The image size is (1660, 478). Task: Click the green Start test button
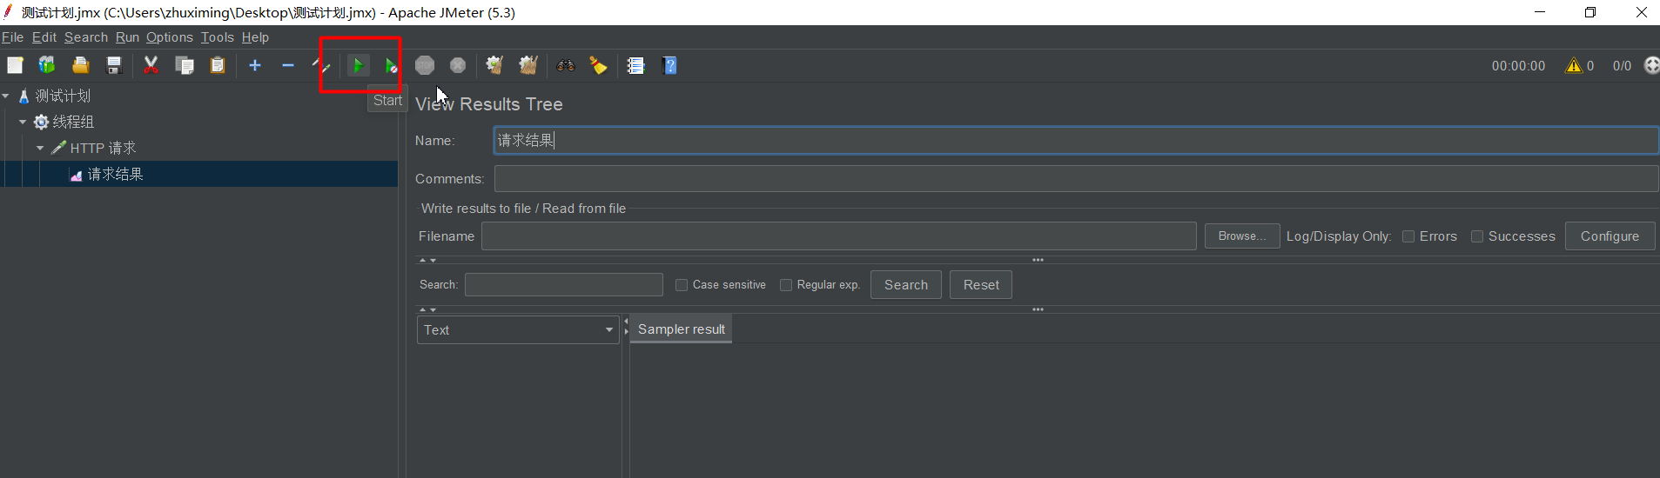358,65
